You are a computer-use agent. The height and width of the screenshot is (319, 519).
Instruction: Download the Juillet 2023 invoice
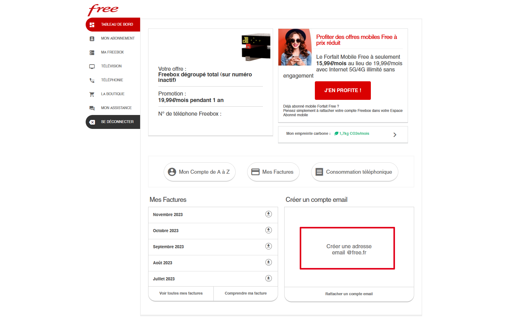pyautogui.click(x=268, y=278)
